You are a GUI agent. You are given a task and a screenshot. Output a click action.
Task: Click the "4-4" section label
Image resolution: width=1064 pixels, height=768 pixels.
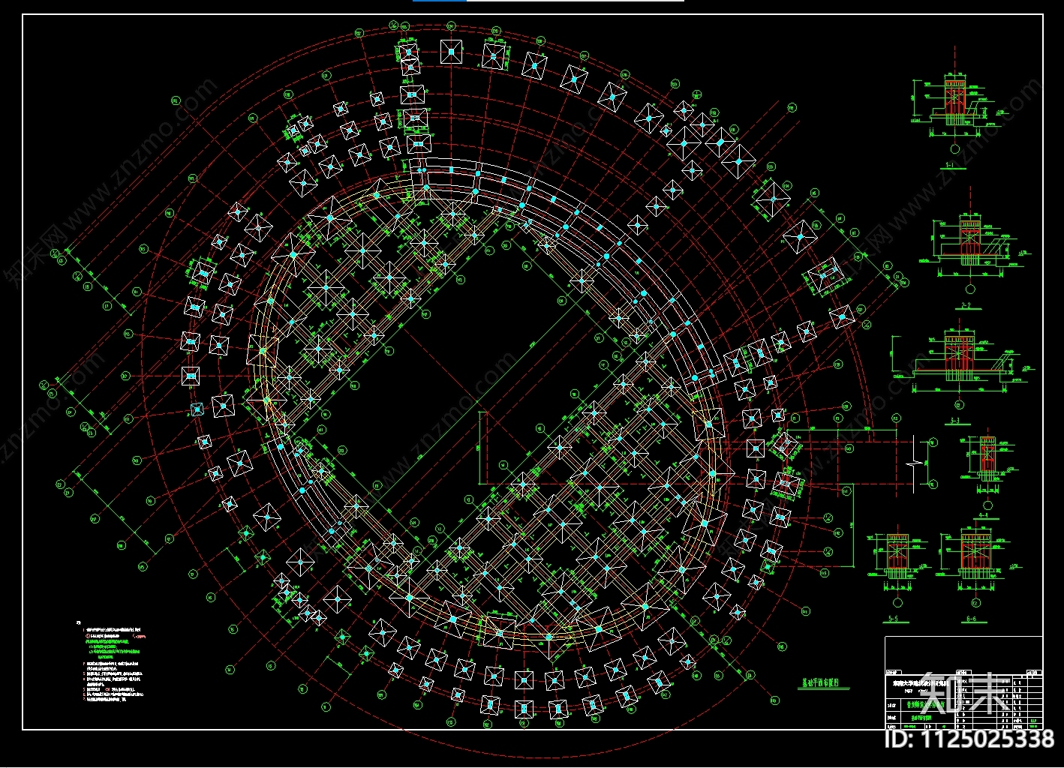click(x=984, y=517)
